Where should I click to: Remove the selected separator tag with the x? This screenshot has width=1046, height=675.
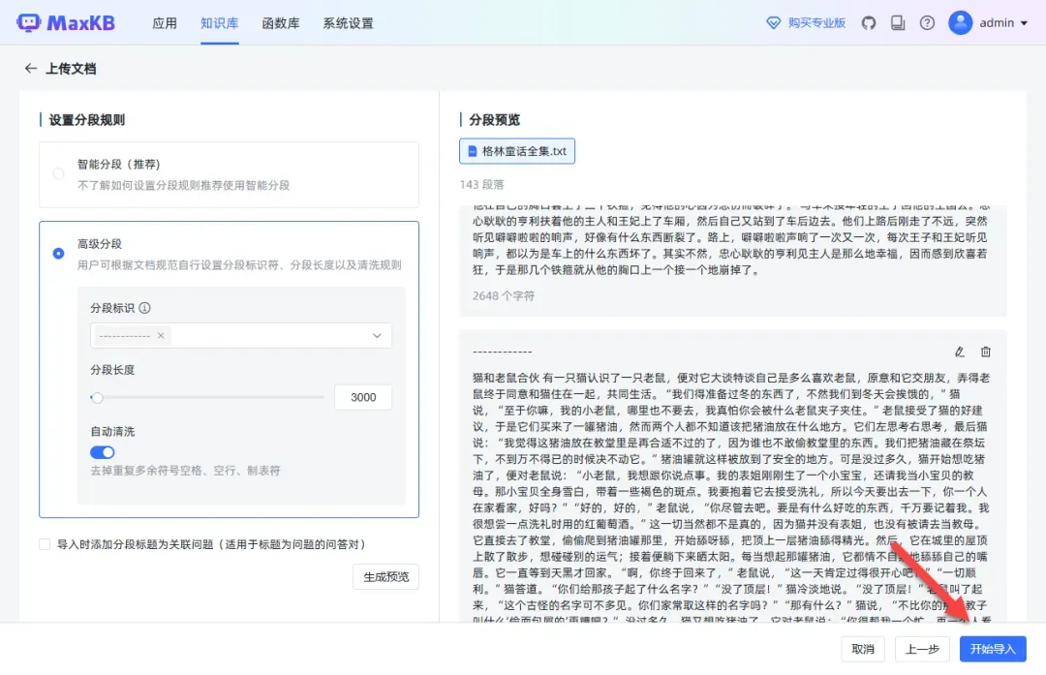tap(161, 335)
